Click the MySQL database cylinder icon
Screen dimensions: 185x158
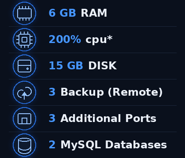24,145
